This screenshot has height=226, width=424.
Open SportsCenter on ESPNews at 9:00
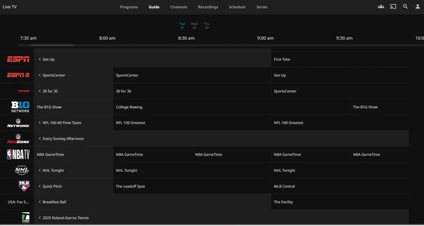coord(340,91)
